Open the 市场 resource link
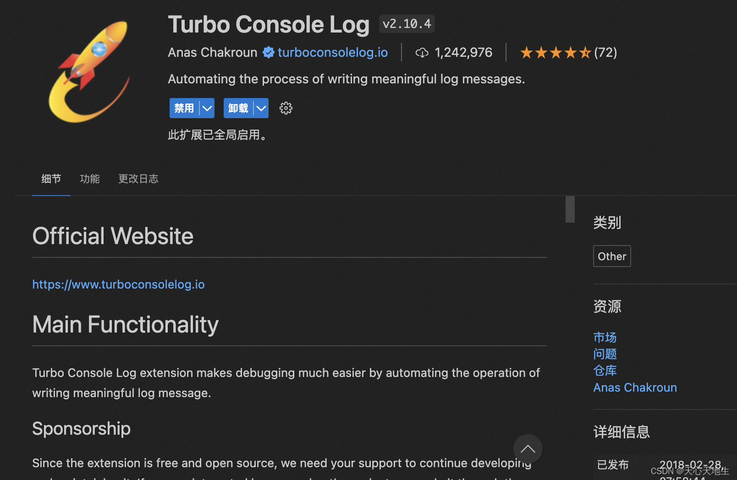The image size is (737, 480). point(605,338)
